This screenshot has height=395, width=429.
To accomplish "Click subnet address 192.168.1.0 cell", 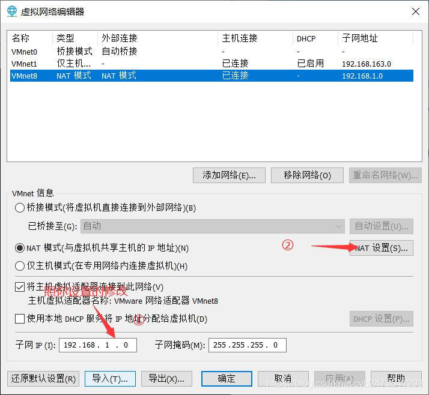I will [362, 76].
